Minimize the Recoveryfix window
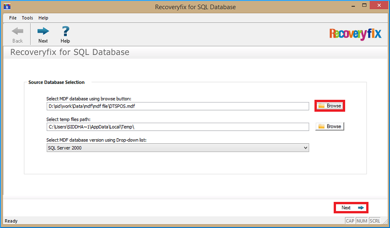The height and width of the screenshot is (228, 390). (353, 5)
